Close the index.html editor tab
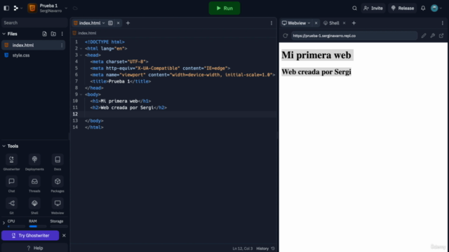449x252 pixels. (x=118, y=23)
